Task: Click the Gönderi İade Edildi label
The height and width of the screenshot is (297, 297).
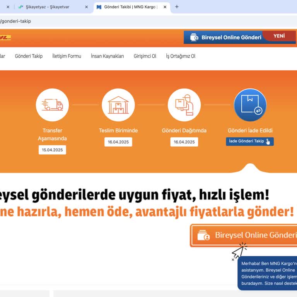Action: click(x=250, y=130)
